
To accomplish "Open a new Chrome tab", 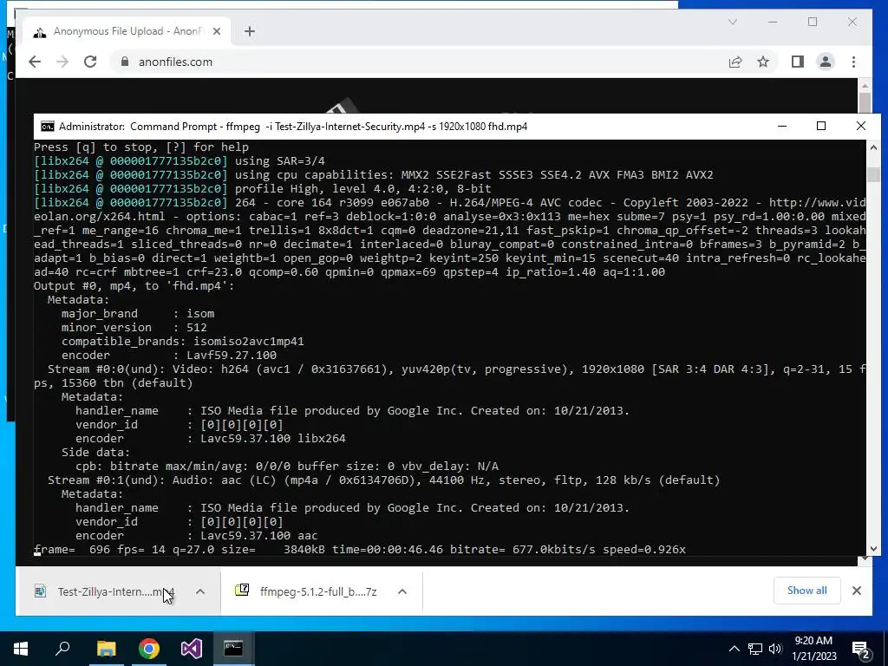I will 249,31.
